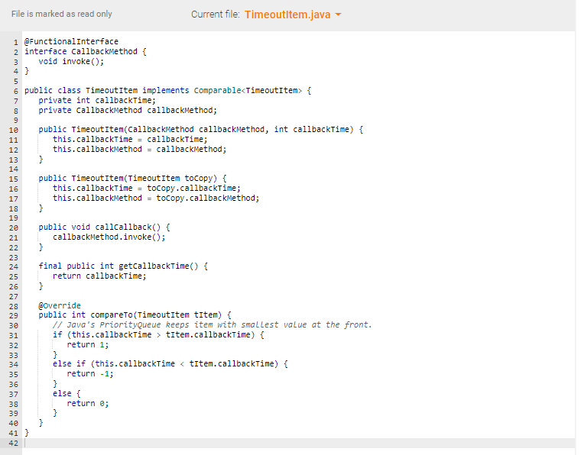Click the 'else {' line 37
This screenshot has width=581, height=455.
point(67,394)
